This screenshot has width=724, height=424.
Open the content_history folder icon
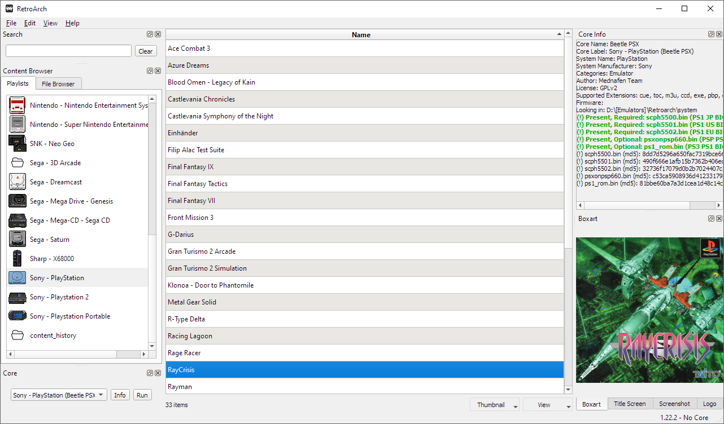pos(18,335)
